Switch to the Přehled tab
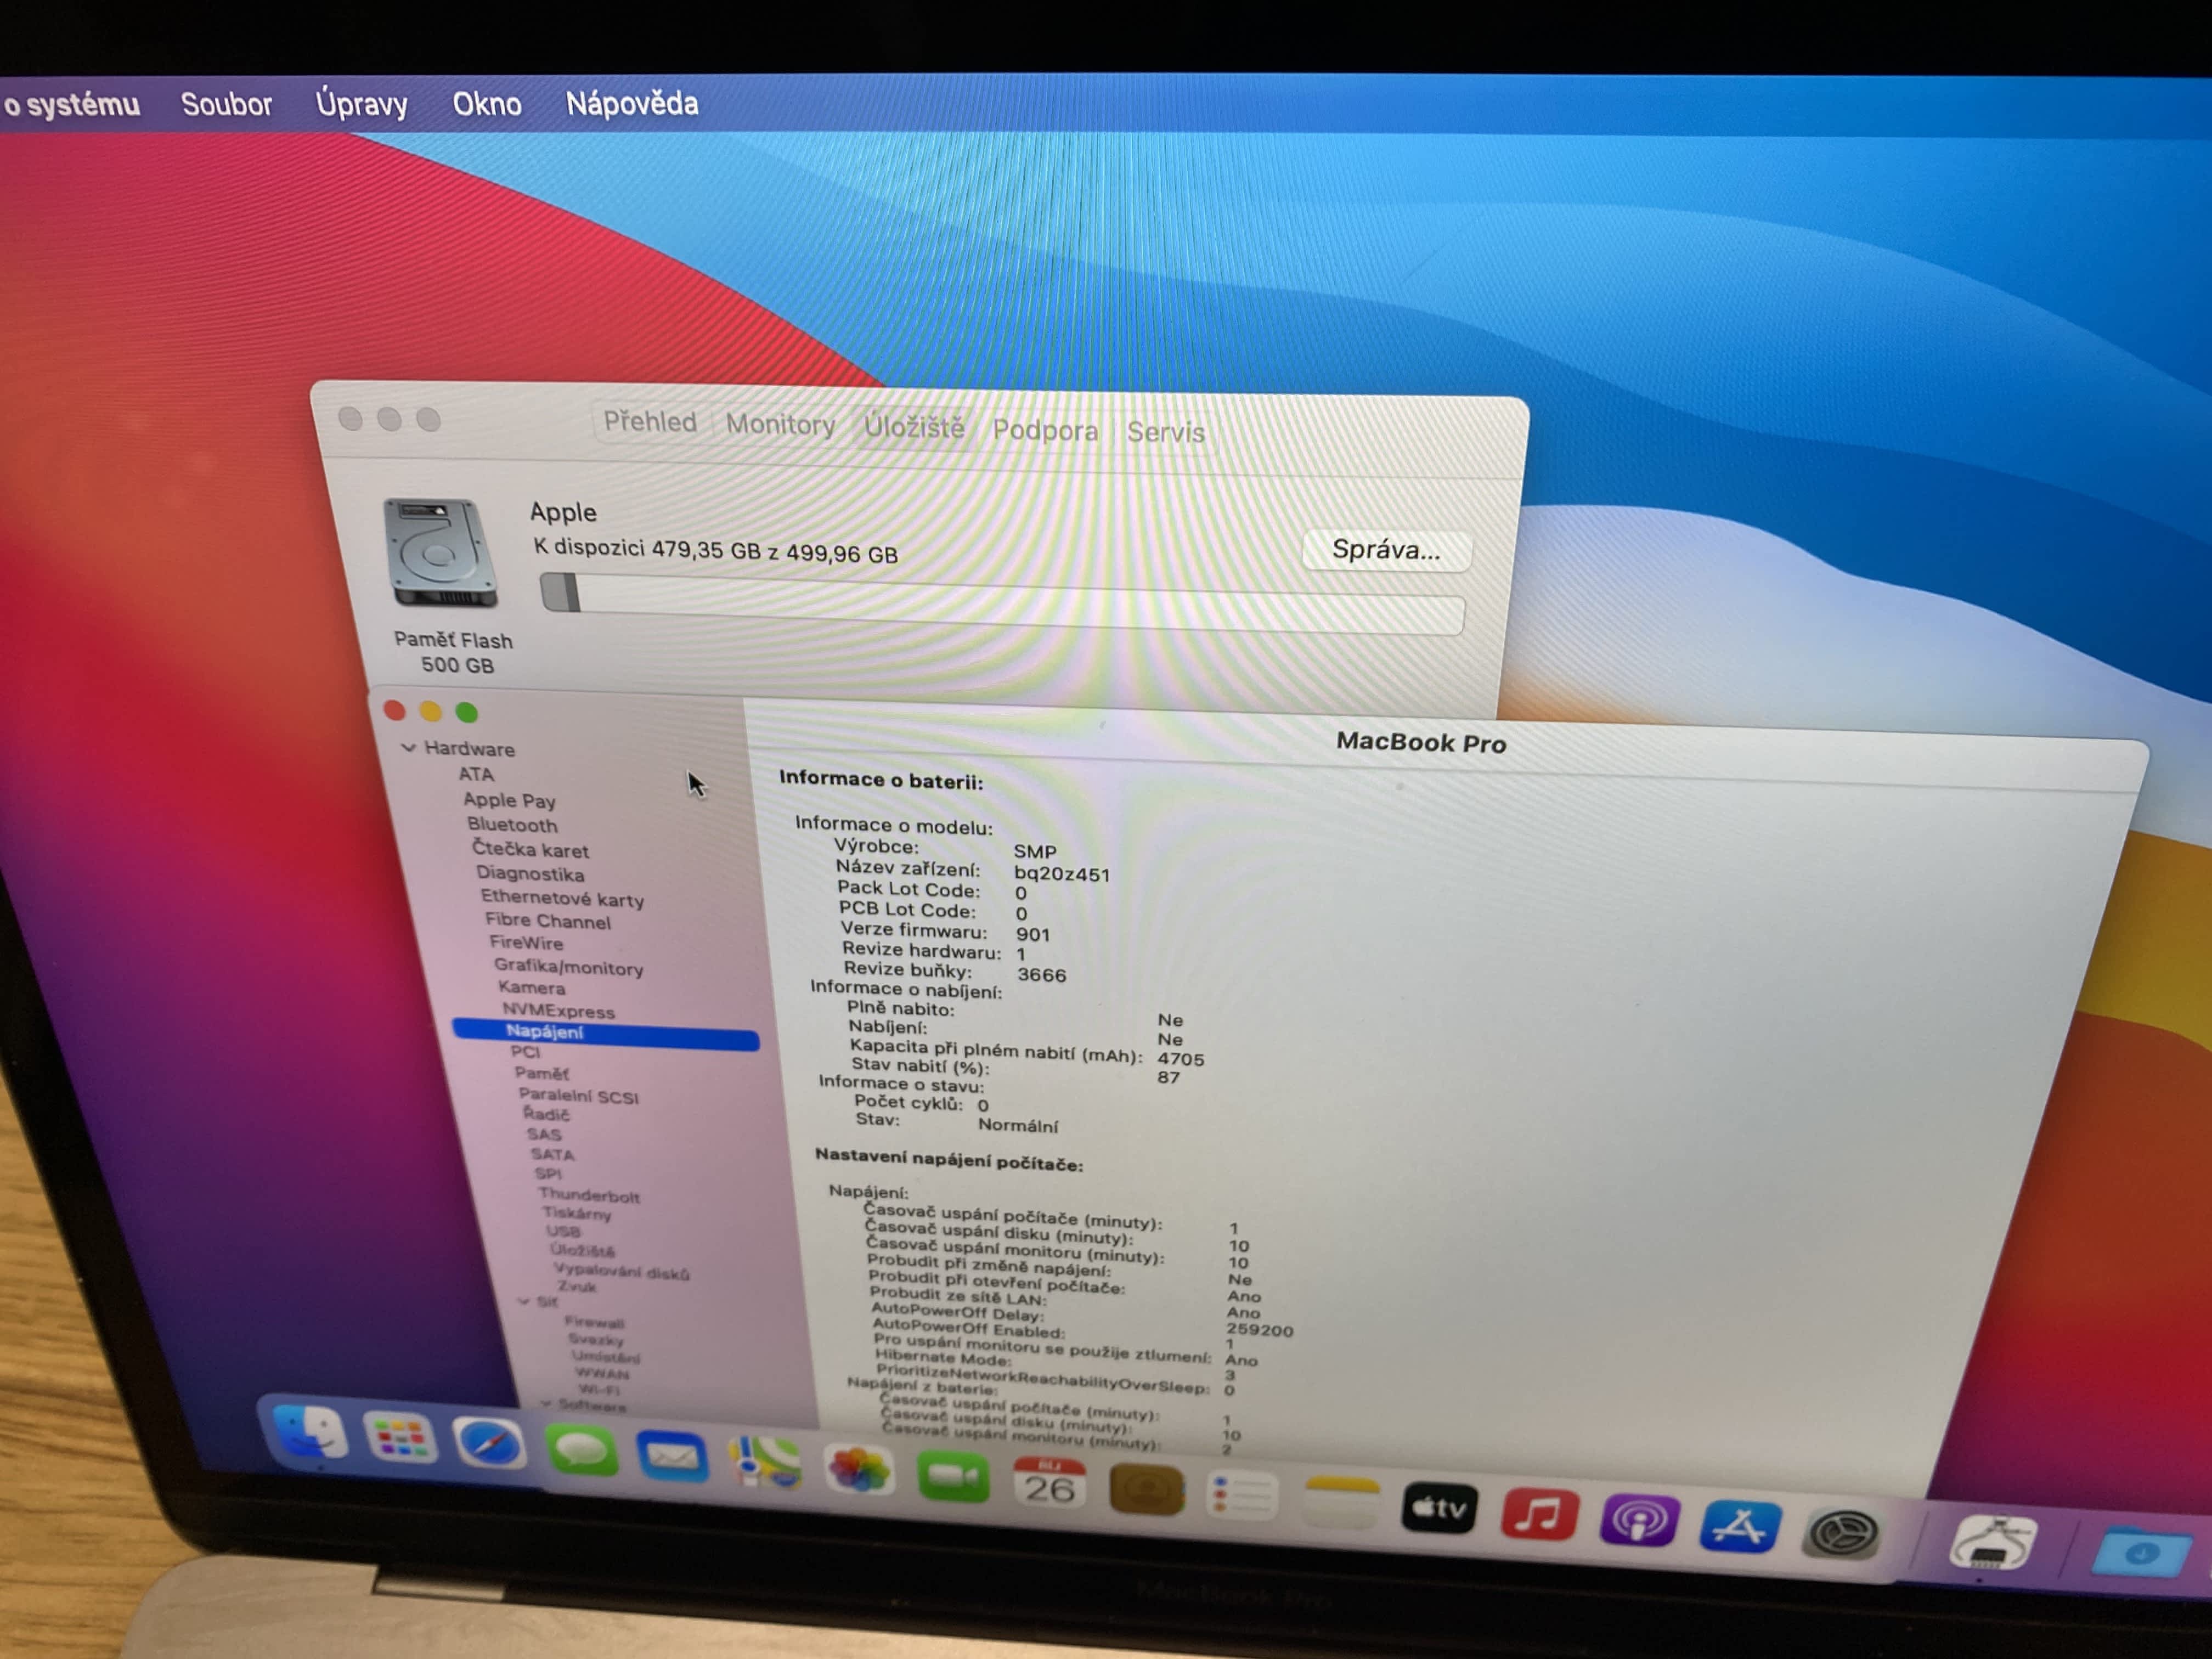The height and width of the screenshot is (1659, 2212). tap(650, 422)
